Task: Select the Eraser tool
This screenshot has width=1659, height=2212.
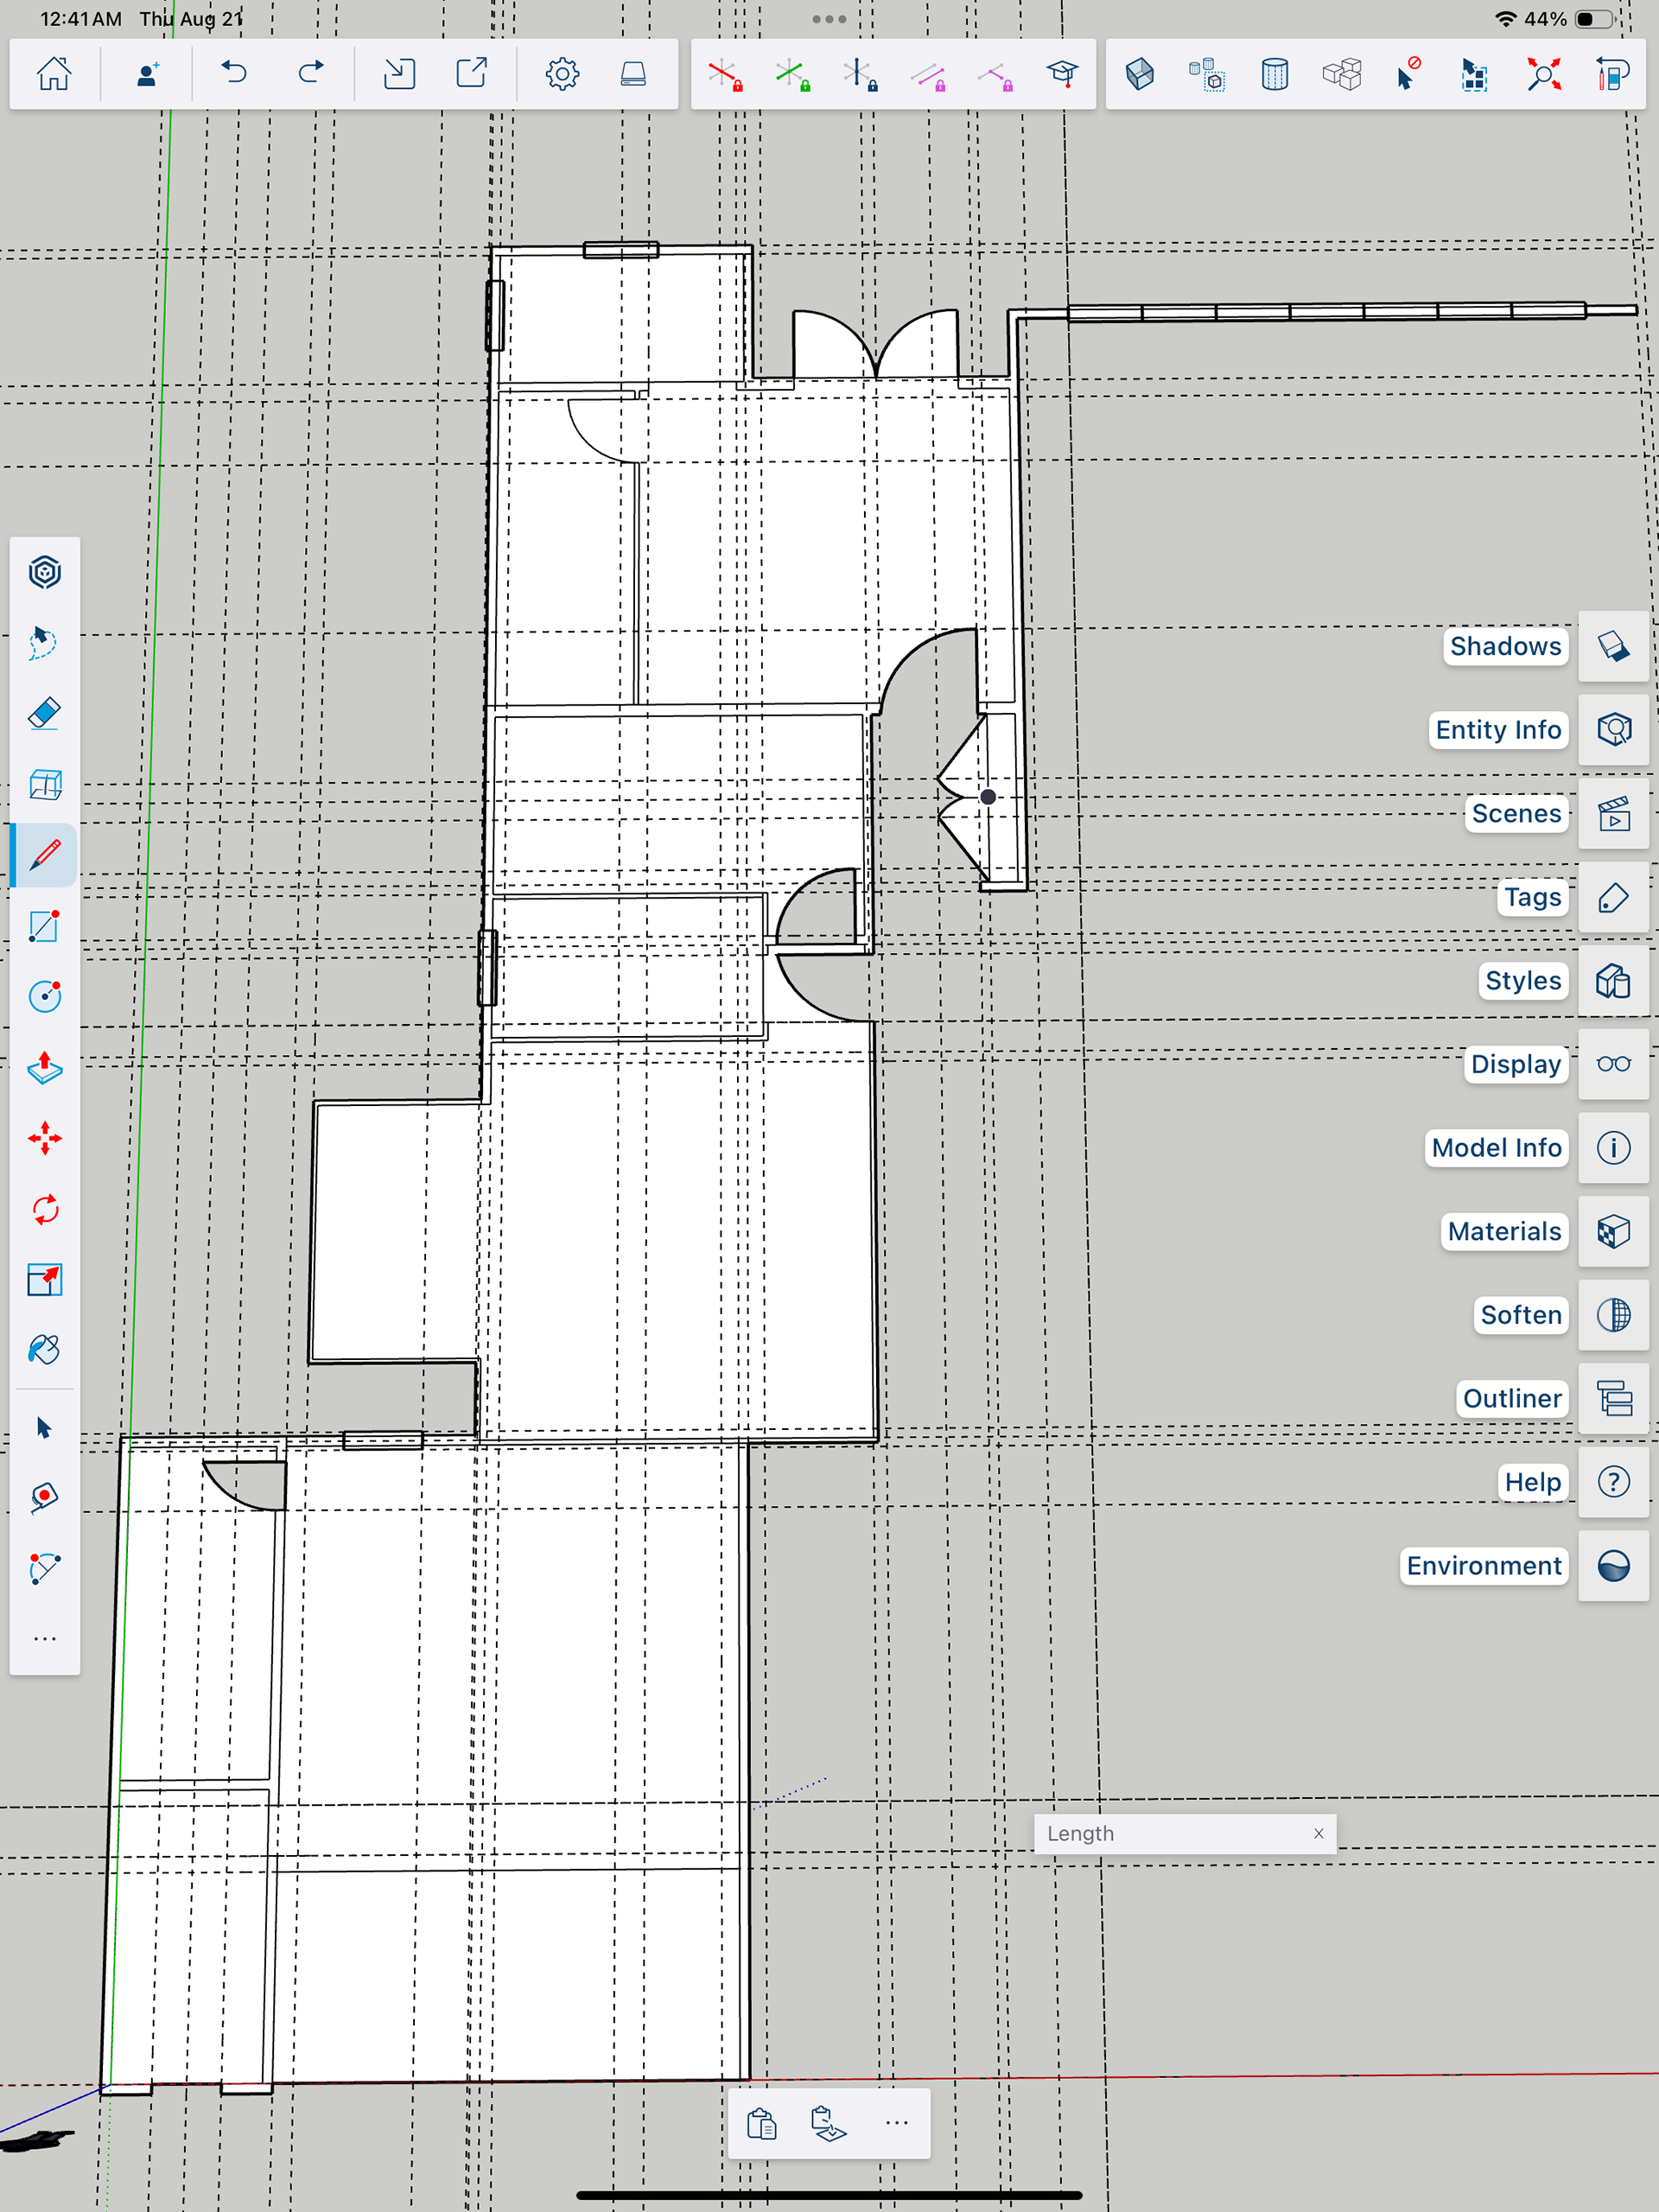Action: (x=45, y=714)
